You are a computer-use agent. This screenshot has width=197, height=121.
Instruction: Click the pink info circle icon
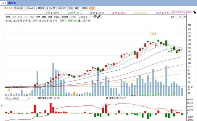tap(173, 12)
